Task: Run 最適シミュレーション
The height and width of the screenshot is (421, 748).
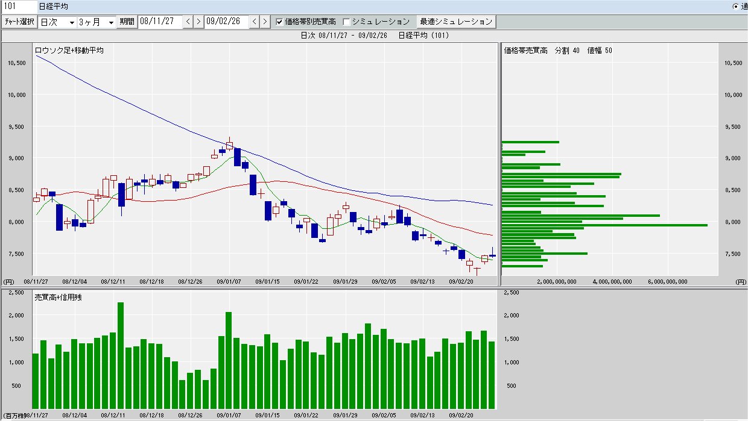Action: [456, 22]
